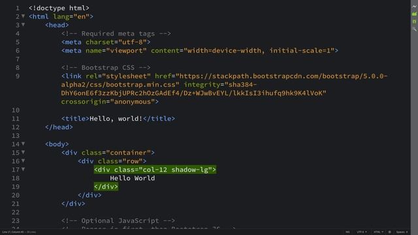
Task: Click the Bootstrap CSS comment
Action: point(106,68)
